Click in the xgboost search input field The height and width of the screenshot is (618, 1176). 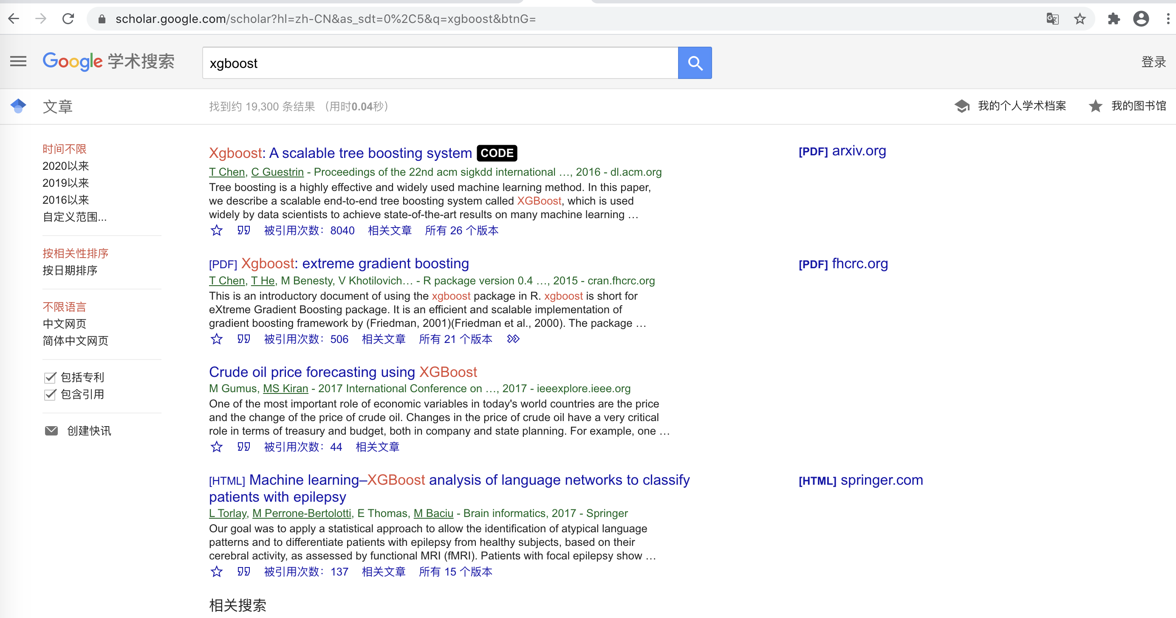[440, 63]
